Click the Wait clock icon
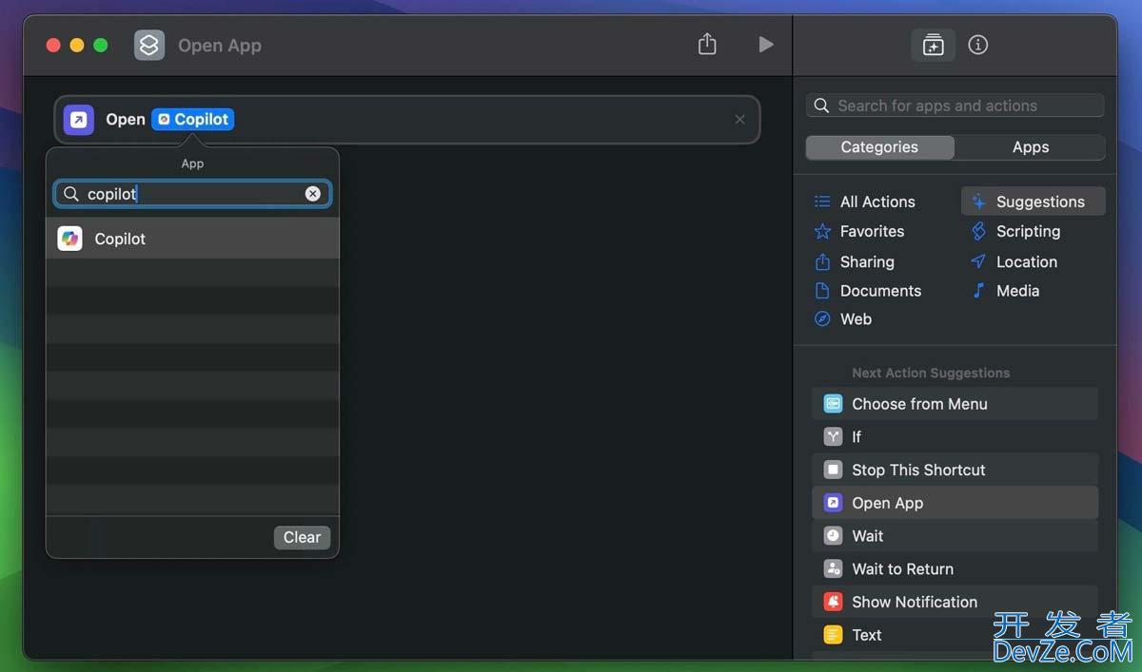Image resolution: width=1142 pixels, height=672 pixels. pos(833,536)
